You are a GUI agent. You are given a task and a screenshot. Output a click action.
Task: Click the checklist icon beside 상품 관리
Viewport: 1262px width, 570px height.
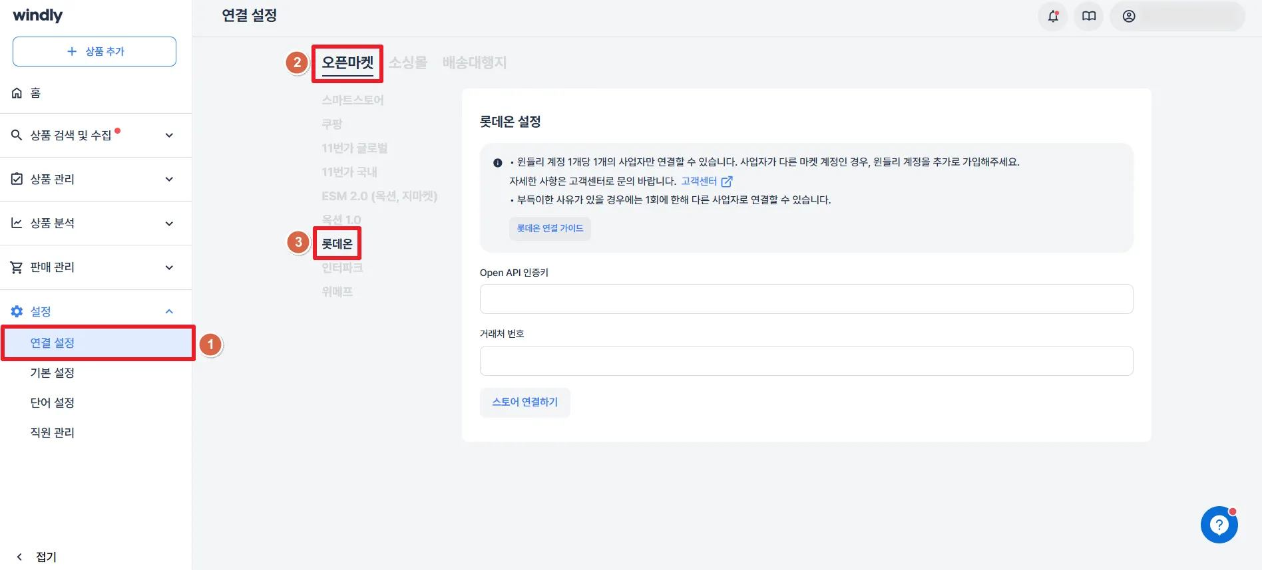tap(17, 179)
